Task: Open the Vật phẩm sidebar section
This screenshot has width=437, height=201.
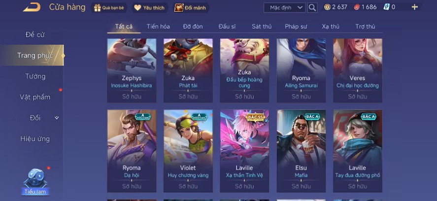Action: pyautogui.click(x=35, y=97)
